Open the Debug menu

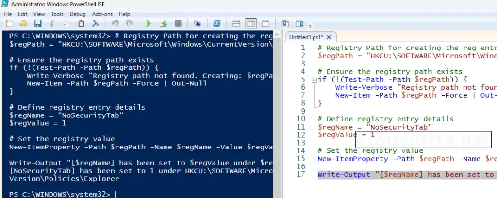[78, 14]
